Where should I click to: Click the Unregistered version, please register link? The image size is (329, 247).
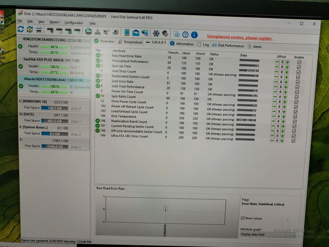click(240, 37)
